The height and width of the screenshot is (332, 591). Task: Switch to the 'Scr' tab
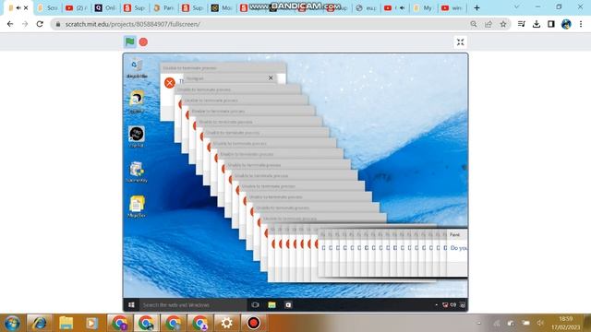click(48, 8)
